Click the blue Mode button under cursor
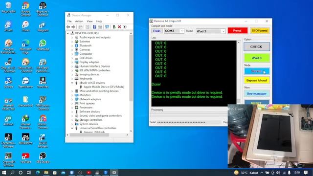The height and width of the screenshot is (176, 313). pos(256,71)
